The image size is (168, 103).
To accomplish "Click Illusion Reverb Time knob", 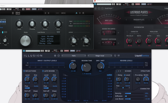I will pyautogui.click(x=87, y=68).
